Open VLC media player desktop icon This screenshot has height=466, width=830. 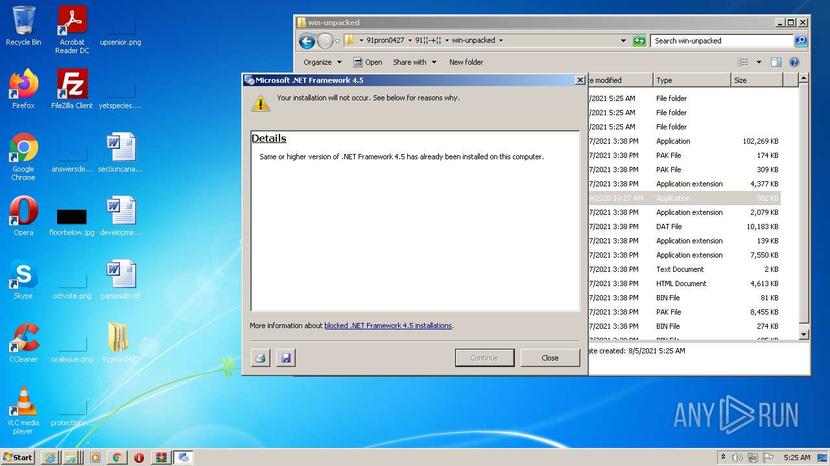[23, 410]
